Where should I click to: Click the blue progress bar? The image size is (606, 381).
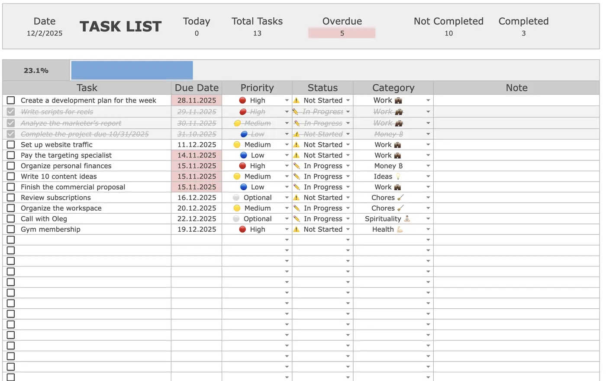click(132, 70)
